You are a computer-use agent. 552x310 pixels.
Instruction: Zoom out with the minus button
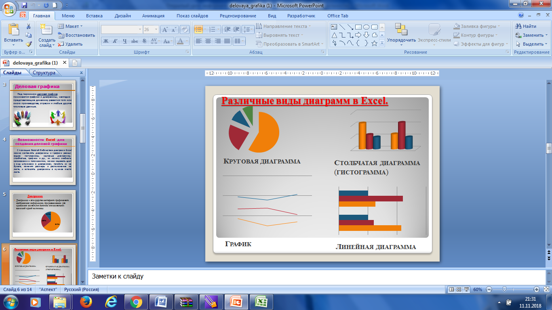click(489, 289)
